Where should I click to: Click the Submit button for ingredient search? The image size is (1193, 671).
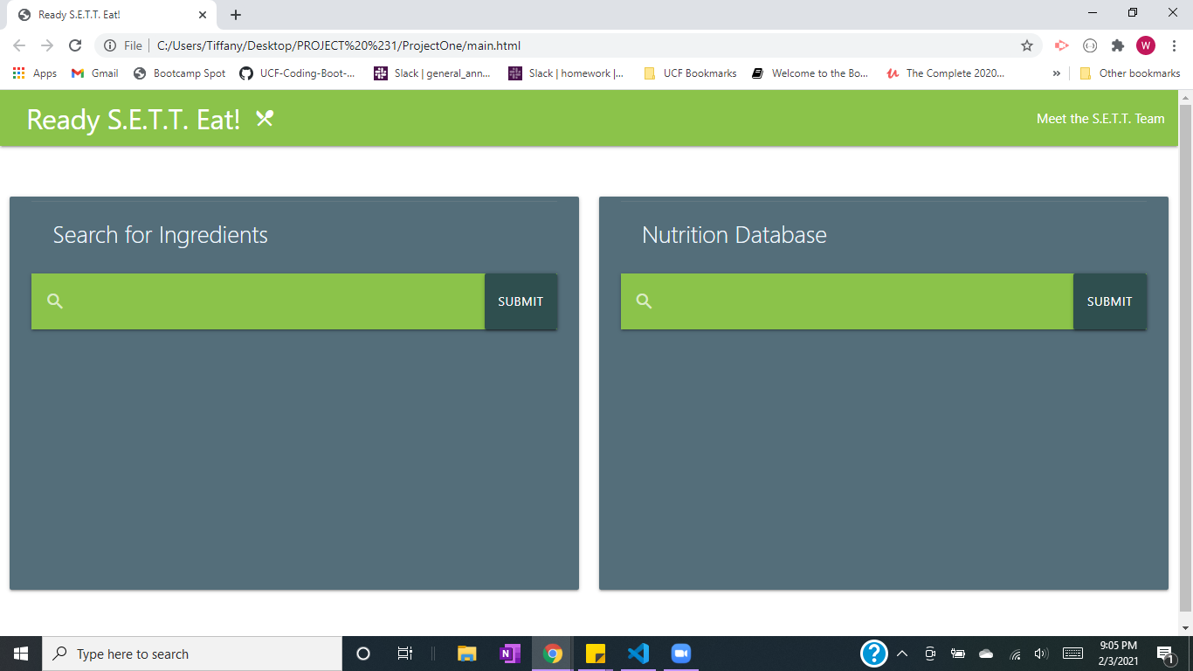point(521,301)
